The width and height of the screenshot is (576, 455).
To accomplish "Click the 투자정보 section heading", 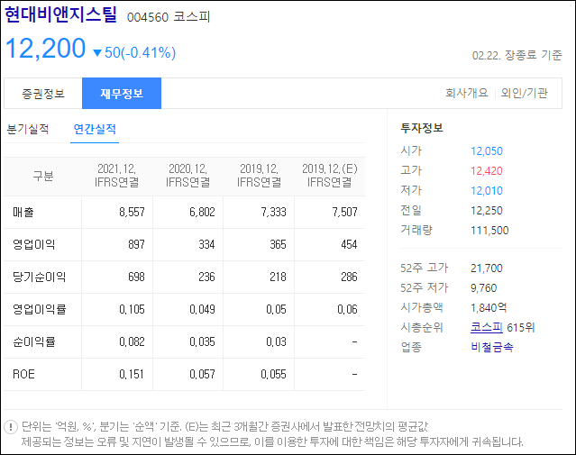I will [x=422, y=128].
